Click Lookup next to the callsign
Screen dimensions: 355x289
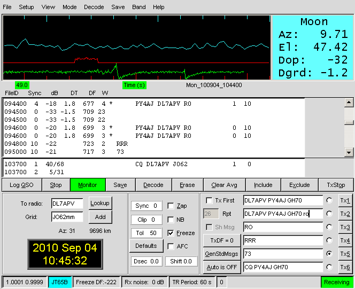[x=99, y=204]
